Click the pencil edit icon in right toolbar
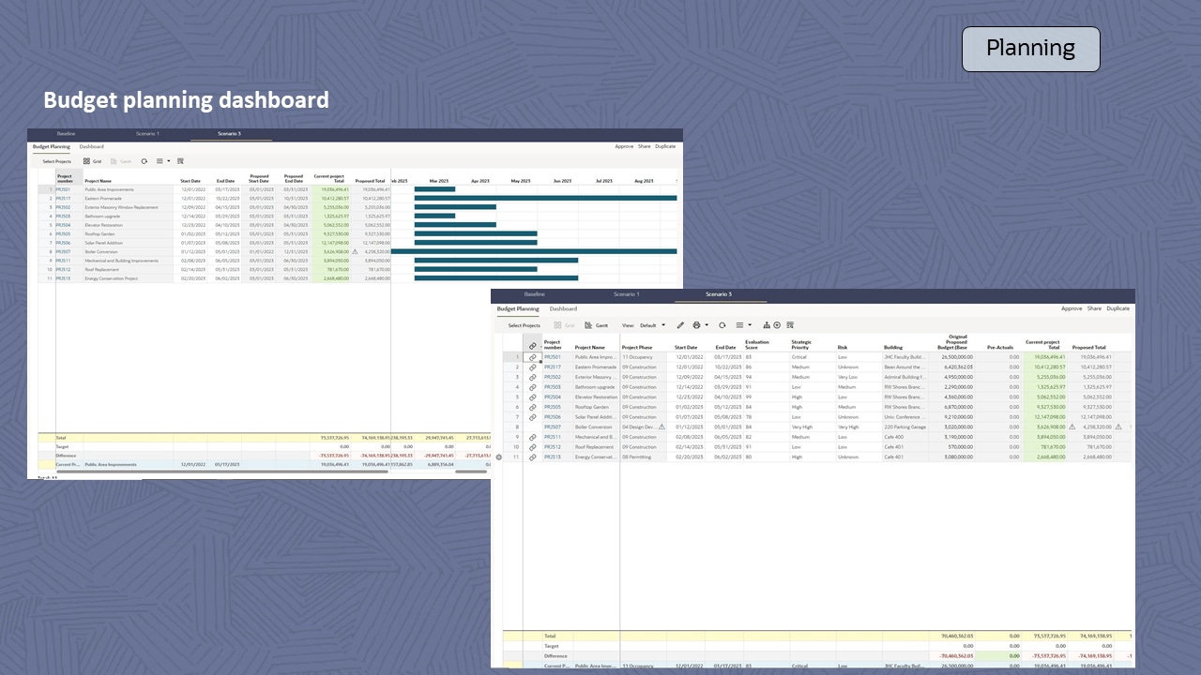 point(680,325)
